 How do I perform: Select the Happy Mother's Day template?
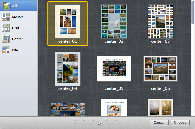pyautogui.click(x=114, y=107)
